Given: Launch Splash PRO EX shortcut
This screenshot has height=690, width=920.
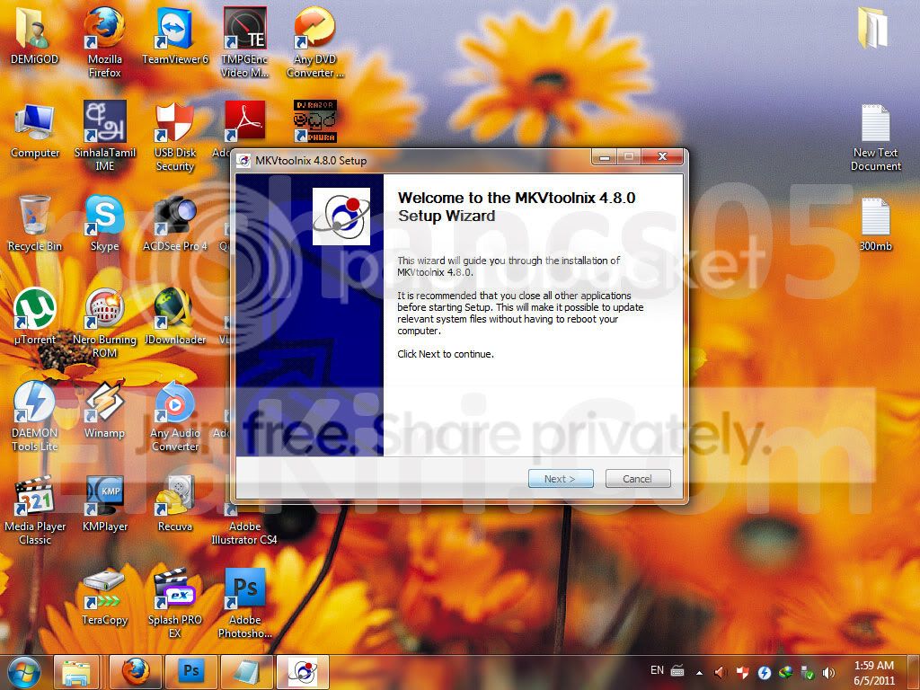Looking at the screenshot, I should (x=175, y=603).
